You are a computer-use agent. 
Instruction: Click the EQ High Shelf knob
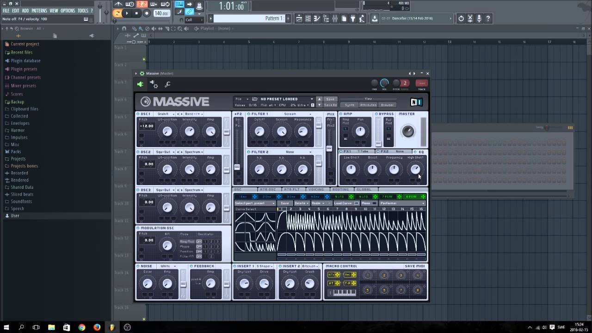[x=415, y=169]
